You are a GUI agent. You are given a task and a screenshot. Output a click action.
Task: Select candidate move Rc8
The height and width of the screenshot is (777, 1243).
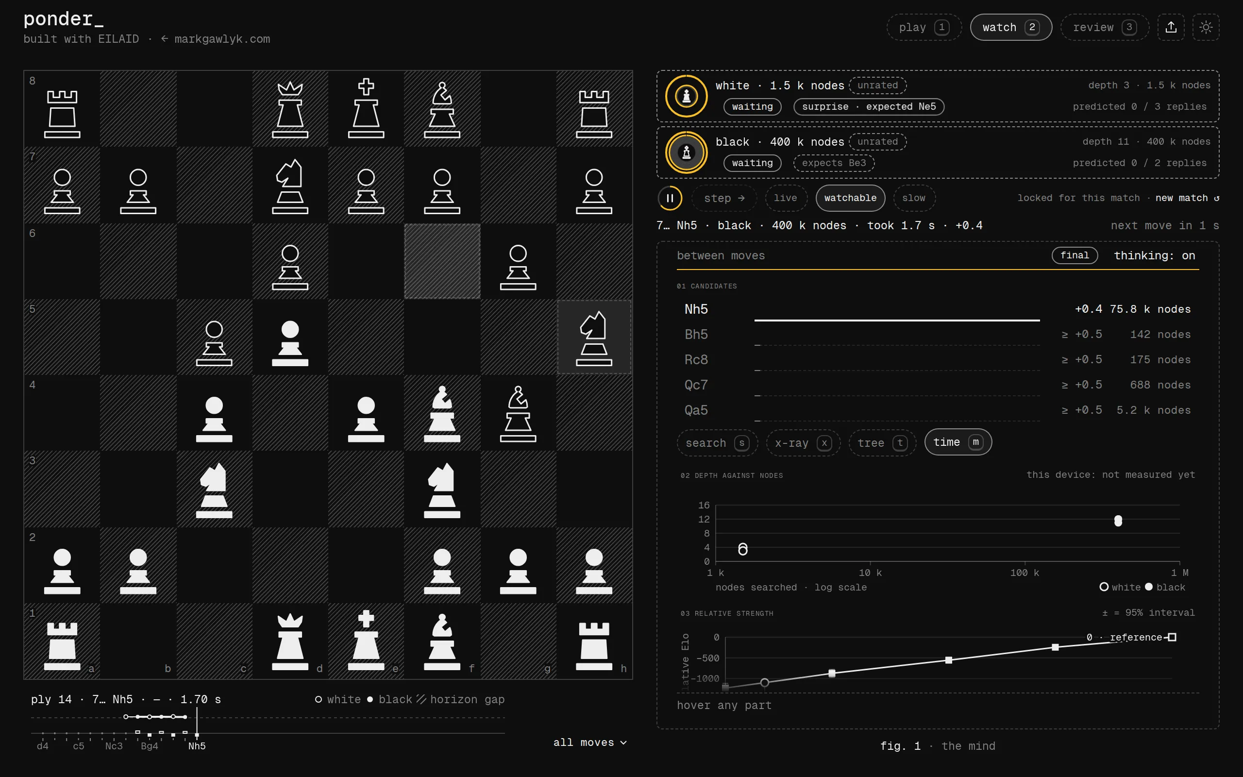pos(938,360)
